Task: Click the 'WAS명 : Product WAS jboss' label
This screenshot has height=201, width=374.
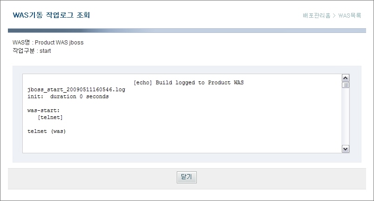Action: tap(48, 43)
